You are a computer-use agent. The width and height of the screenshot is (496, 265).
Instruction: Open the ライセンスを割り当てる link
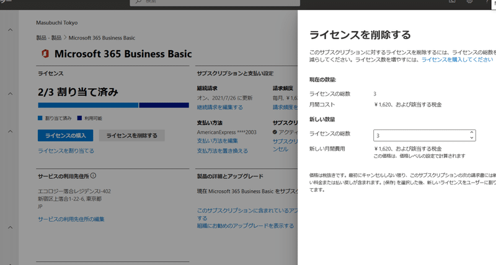(66, 151)
